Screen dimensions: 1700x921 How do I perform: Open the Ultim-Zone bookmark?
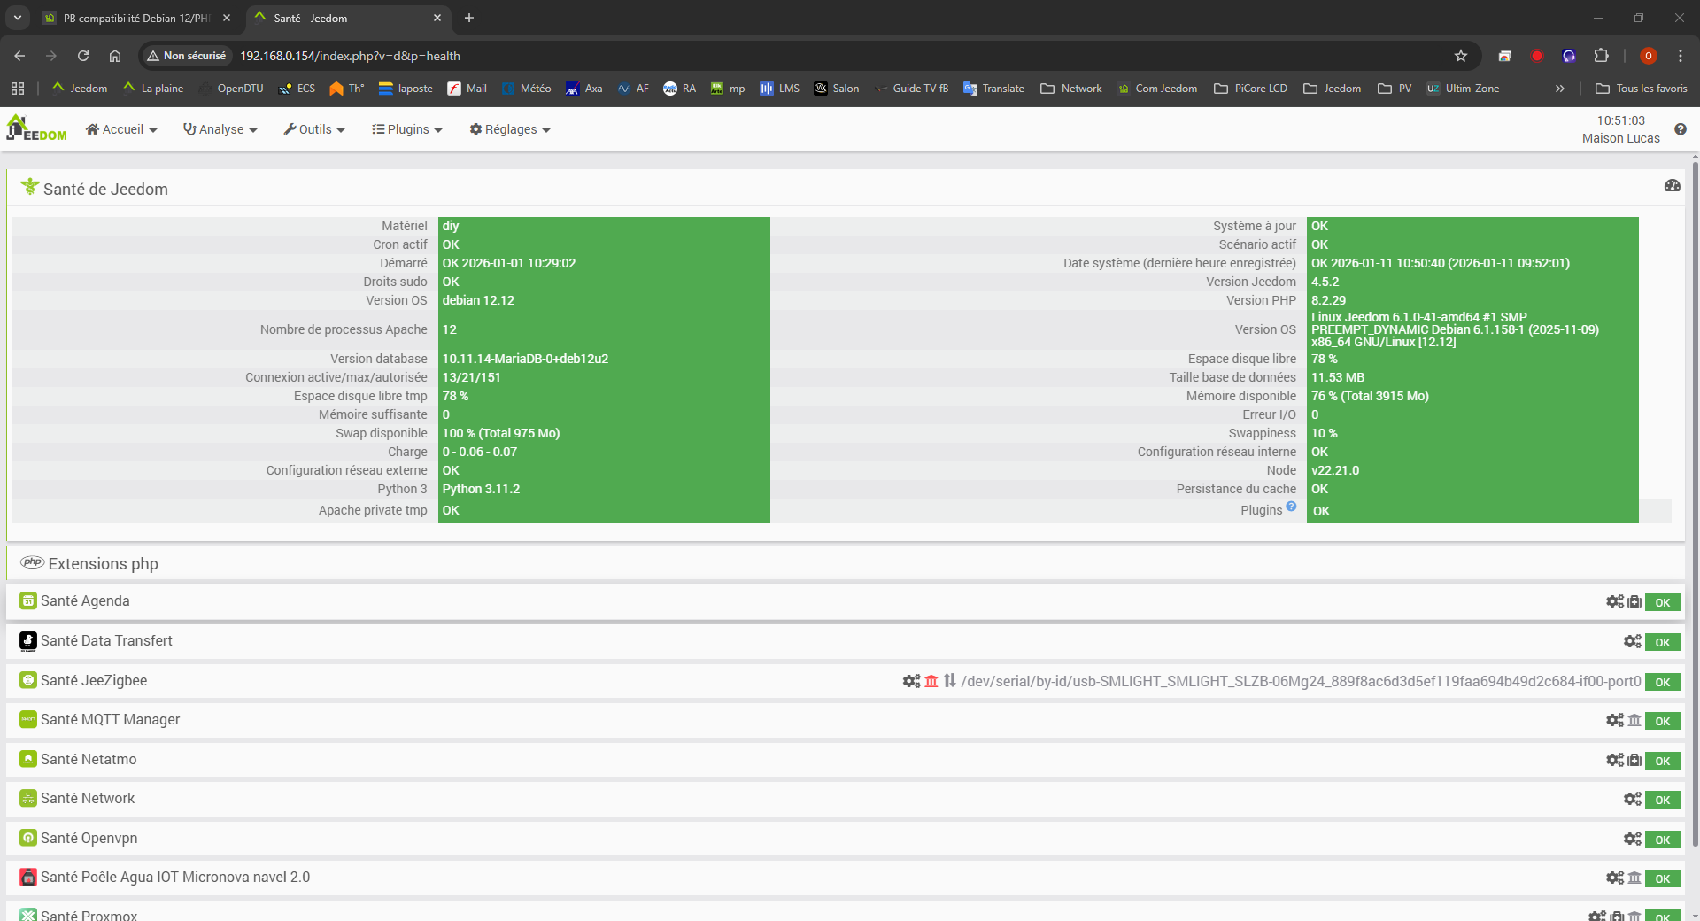[1463, 89]
